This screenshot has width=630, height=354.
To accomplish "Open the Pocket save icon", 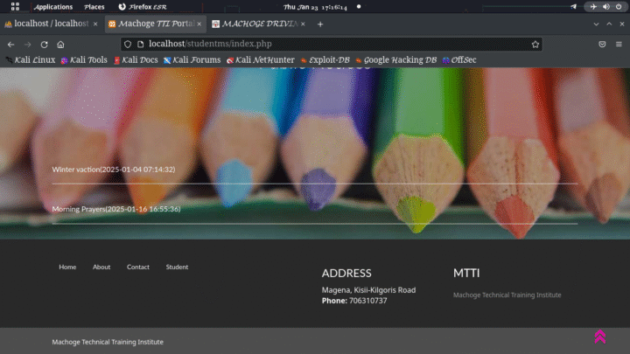I will pos(602,44).
